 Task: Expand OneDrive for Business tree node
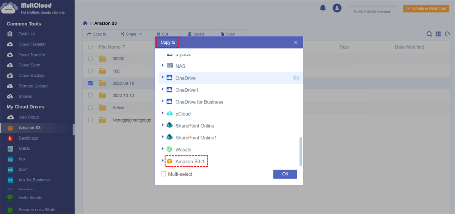tap(163, 101)
